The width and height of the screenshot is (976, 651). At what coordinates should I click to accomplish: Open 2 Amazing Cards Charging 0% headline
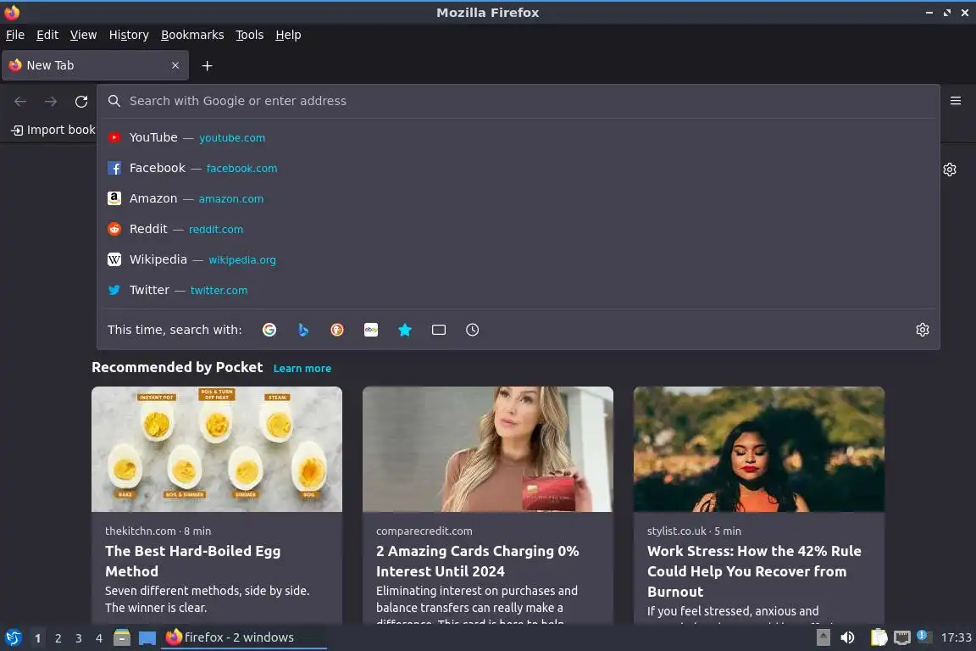pyautogui.click(x=478, y=560)
